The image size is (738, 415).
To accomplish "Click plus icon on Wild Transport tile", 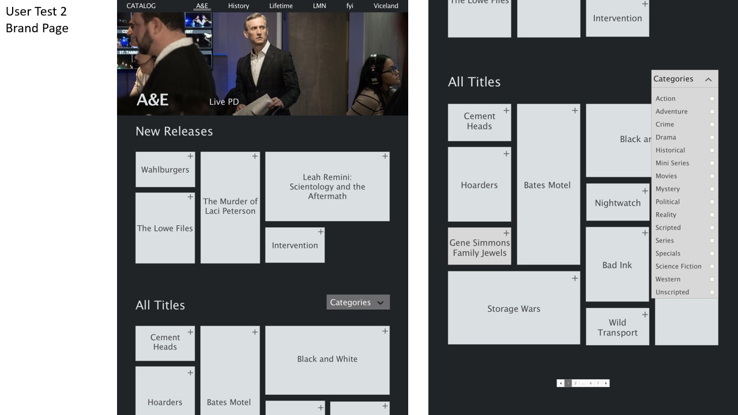I will (645, 315).
